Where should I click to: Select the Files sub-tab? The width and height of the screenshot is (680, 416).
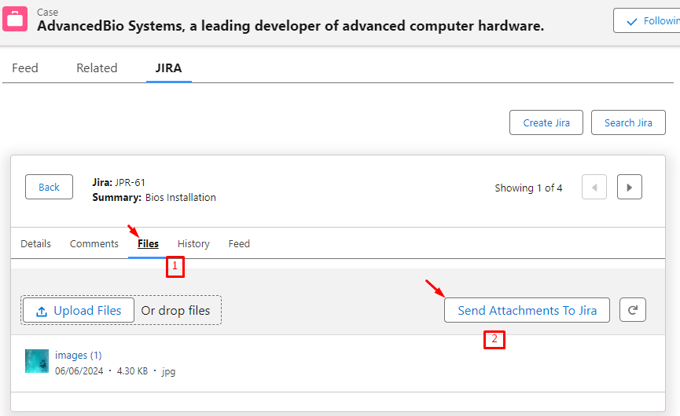click(x=148, y=243)
